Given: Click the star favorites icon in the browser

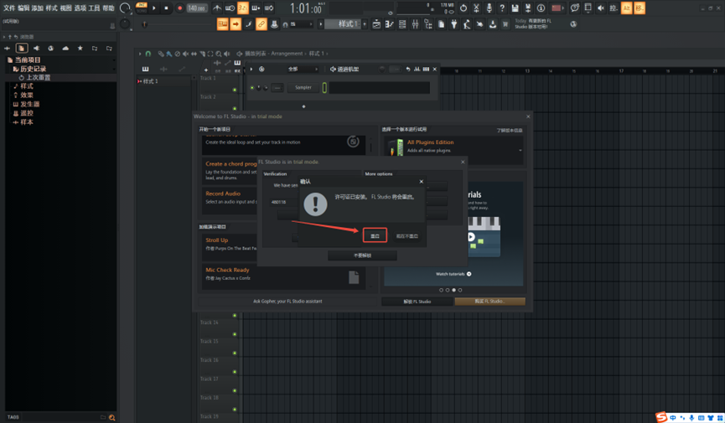Looking at the screenshot, I should [80, 49].
